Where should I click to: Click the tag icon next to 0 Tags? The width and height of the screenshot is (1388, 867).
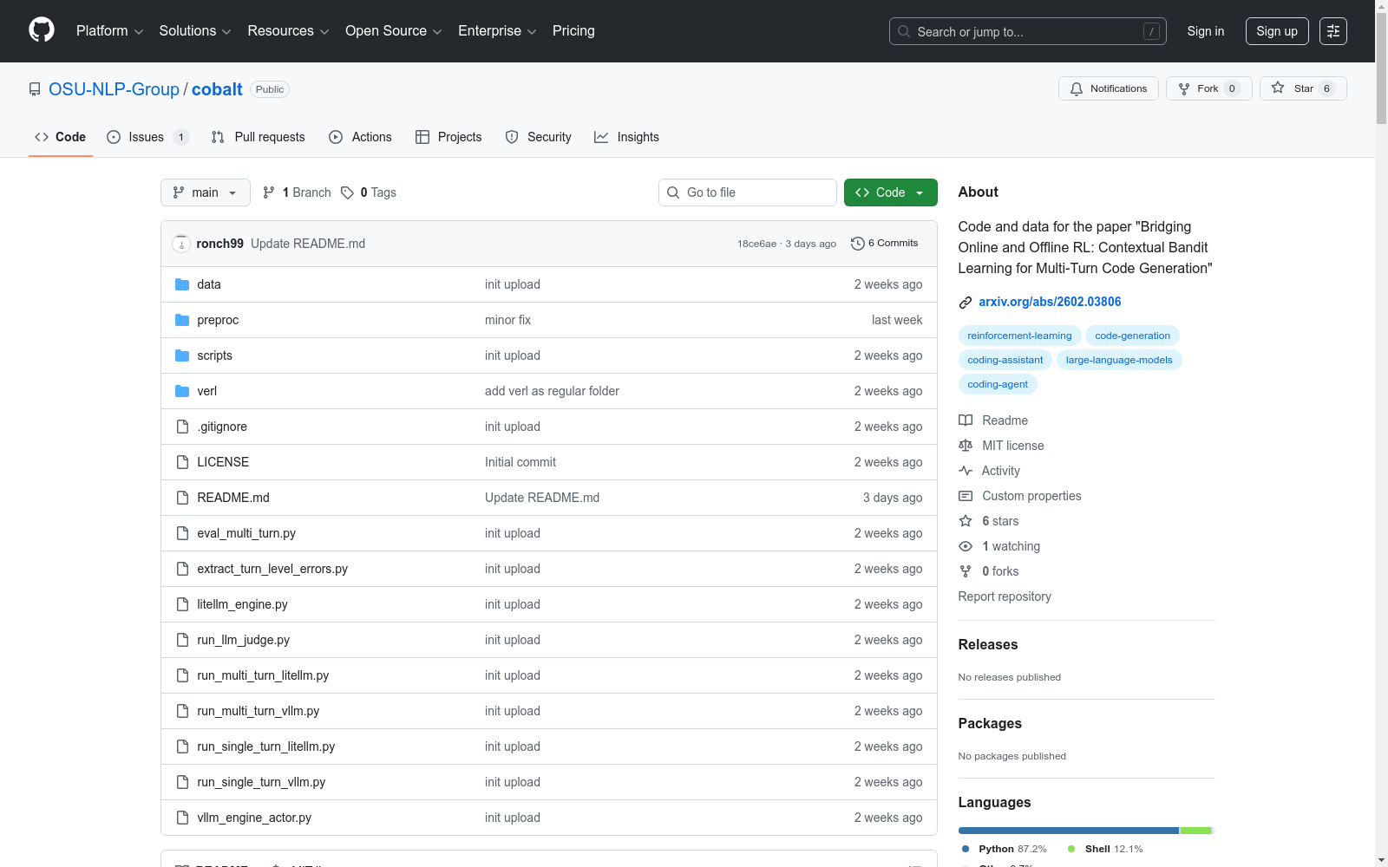coord(347,192)
